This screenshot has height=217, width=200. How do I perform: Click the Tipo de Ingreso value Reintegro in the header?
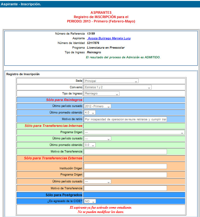tap(94, 52)
